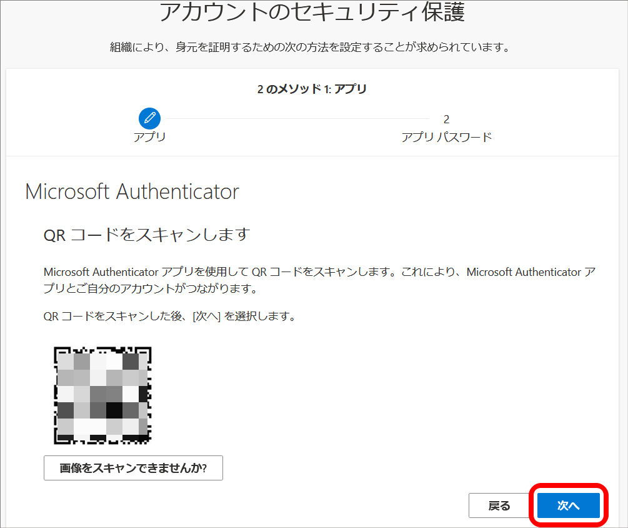Select step 2 number indicator
Screen dimensions: 628x528
(446, 119)
